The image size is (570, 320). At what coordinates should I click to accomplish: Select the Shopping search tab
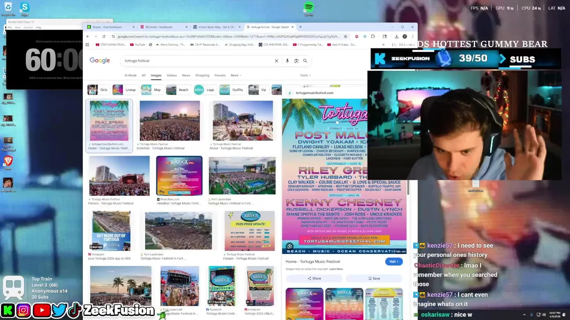pyautogui.click(x=202, y=75)
